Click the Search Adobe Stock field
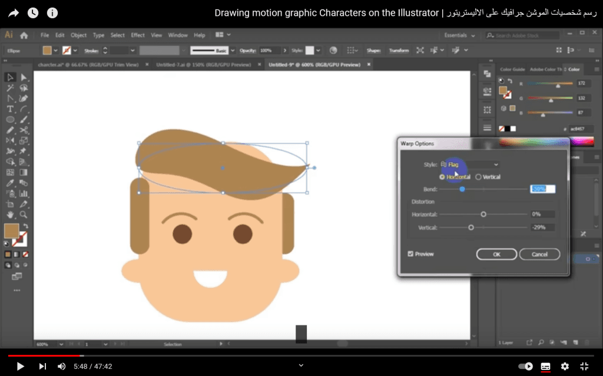 522,35
